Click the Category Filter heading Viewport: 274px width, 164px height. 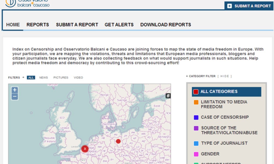202,76
